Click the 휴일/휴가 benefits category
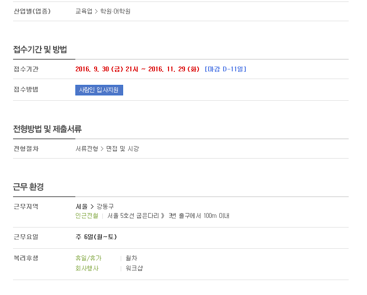This screenshot has width=367, height=295. pyautogui.click(x=88, y=258)
